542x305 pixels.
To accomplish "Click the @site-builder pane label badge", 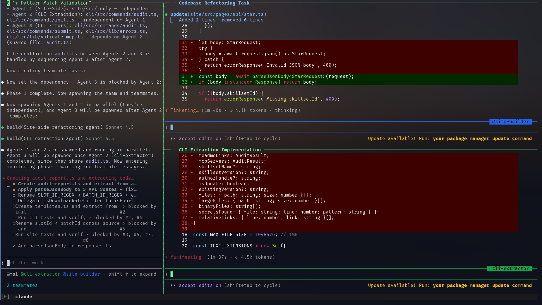I will [x=510, y=122].
